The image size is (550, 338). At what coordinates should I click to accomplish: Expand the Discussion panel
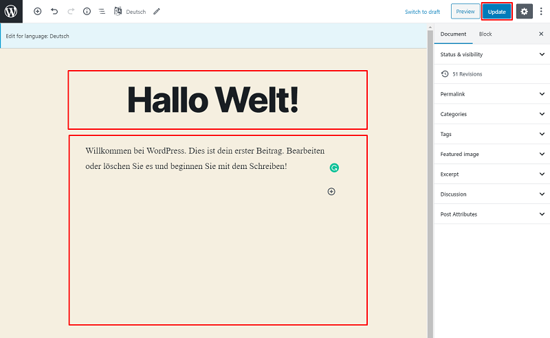point(492,194)
